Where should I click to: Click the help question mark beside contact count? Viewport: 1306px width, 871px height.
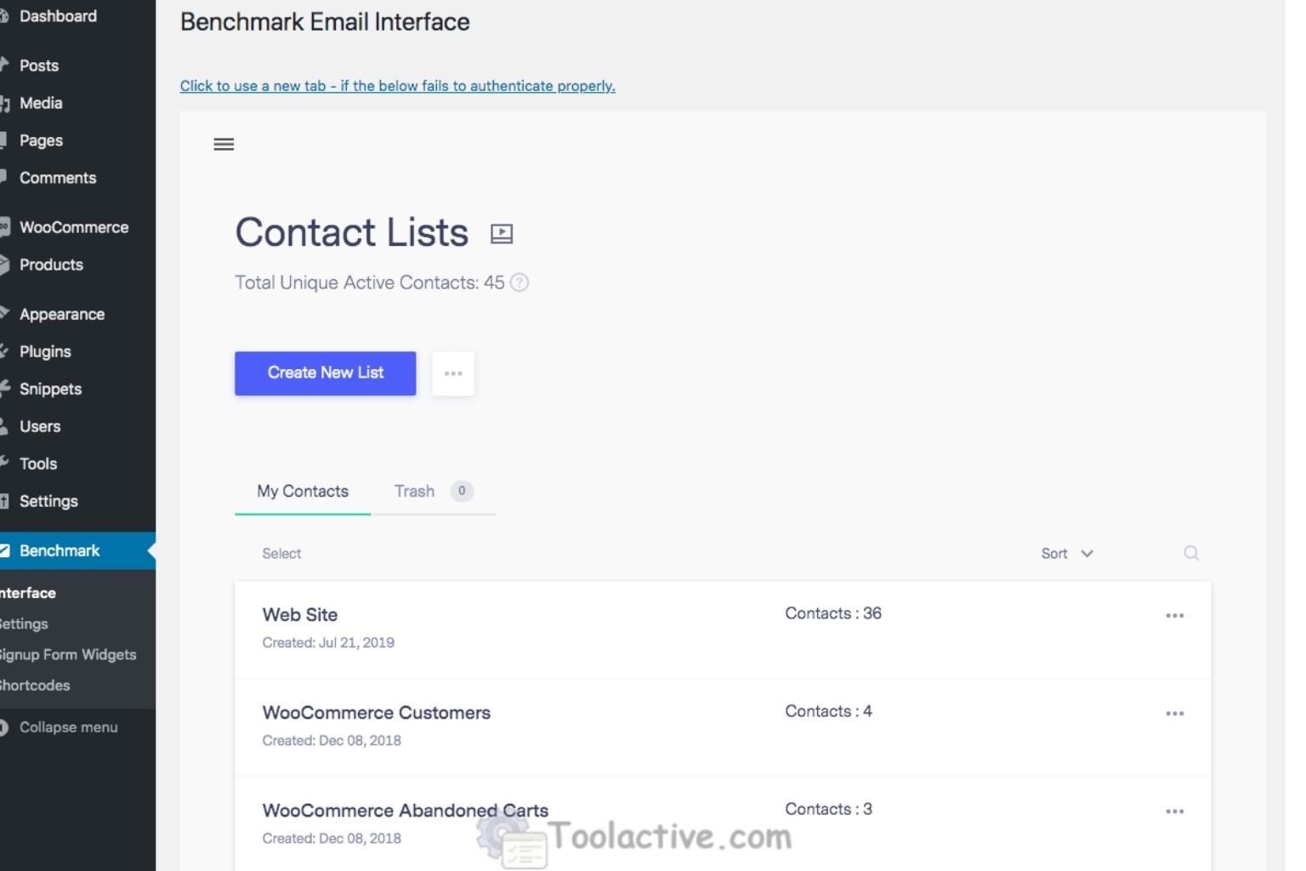click(519, 282)
